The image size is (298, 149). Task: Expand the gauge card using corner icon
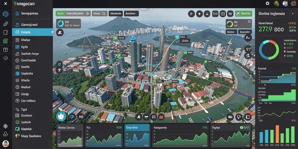pyautogui.click(x=249, y=22)
